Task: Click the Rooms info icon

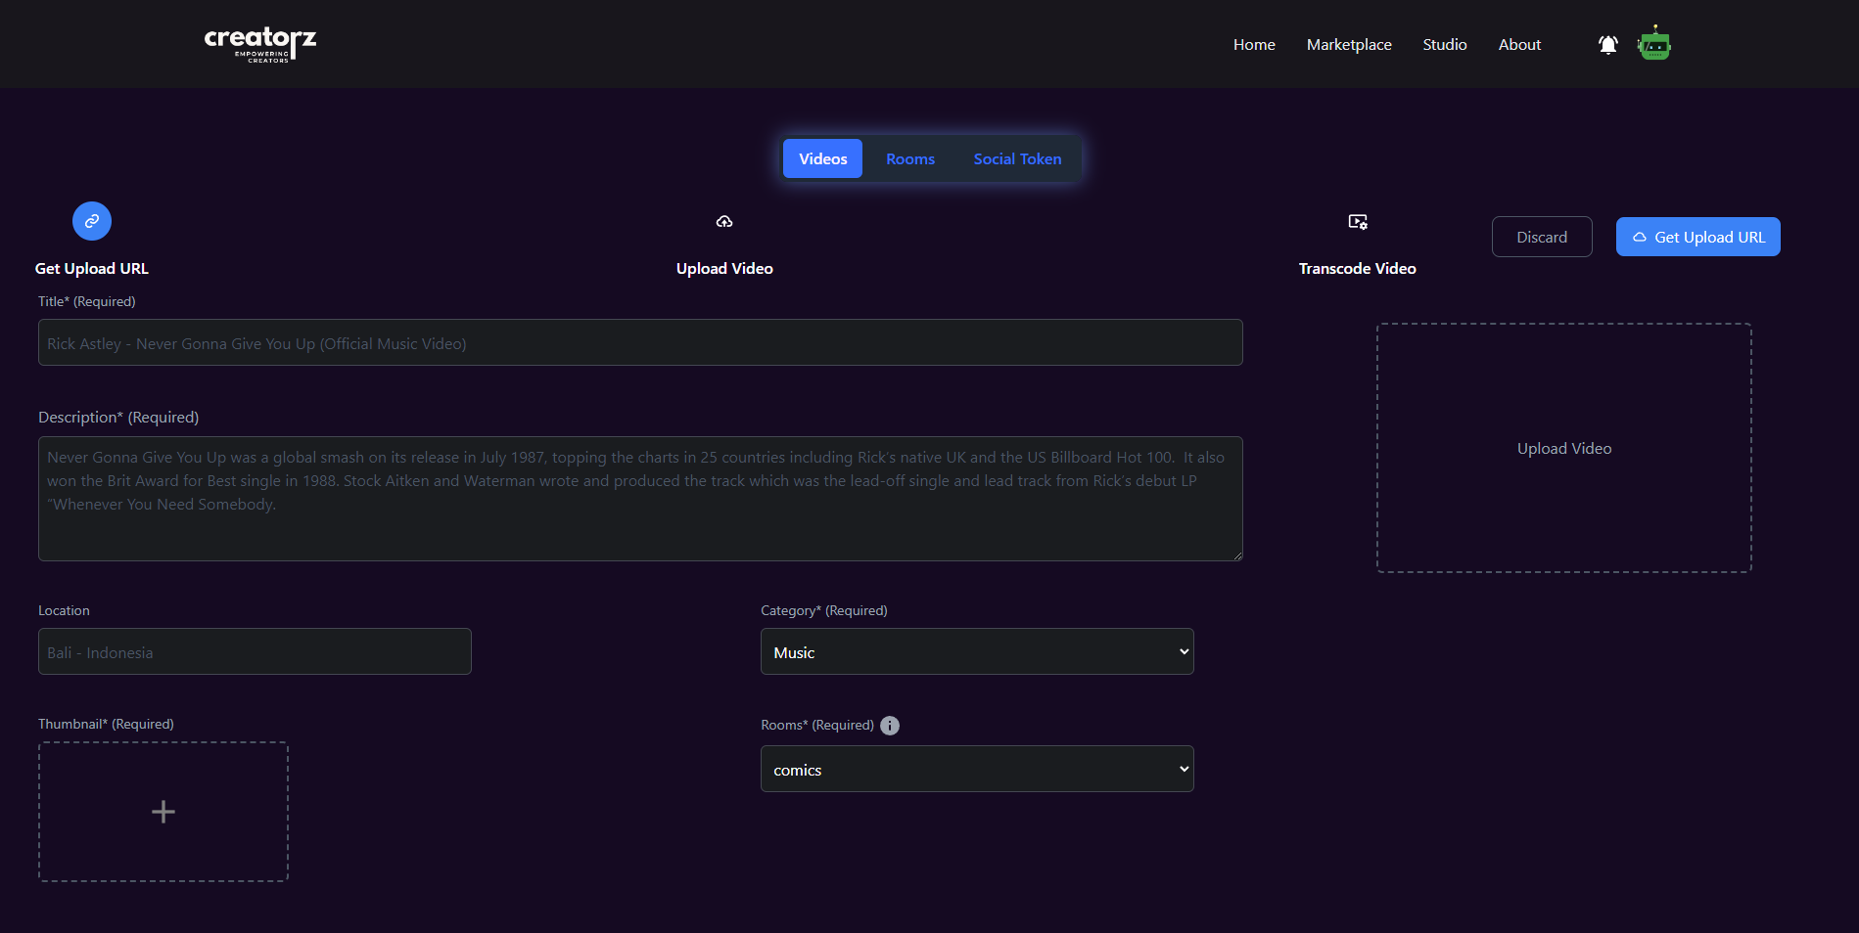Action: [x=890, y=726]
